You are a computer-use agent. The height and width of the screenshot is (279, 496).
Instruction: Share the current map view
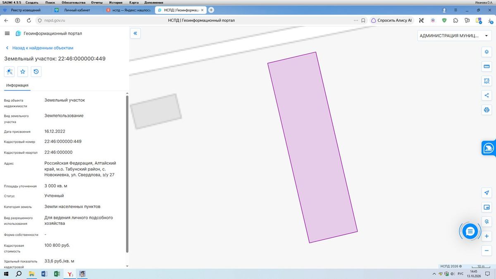[486, 95]
